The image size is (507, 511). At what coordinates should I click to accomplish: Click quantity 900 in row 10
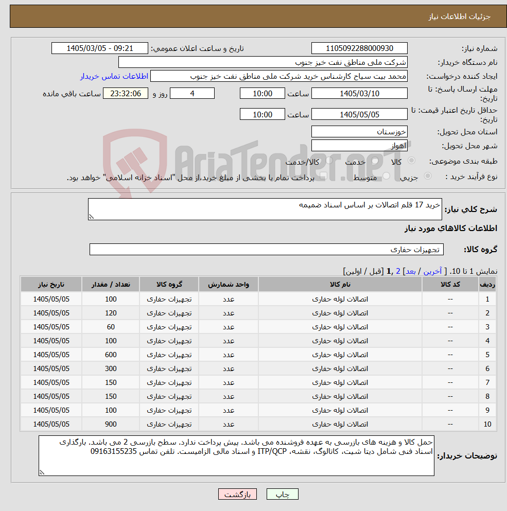pos(111,424)
